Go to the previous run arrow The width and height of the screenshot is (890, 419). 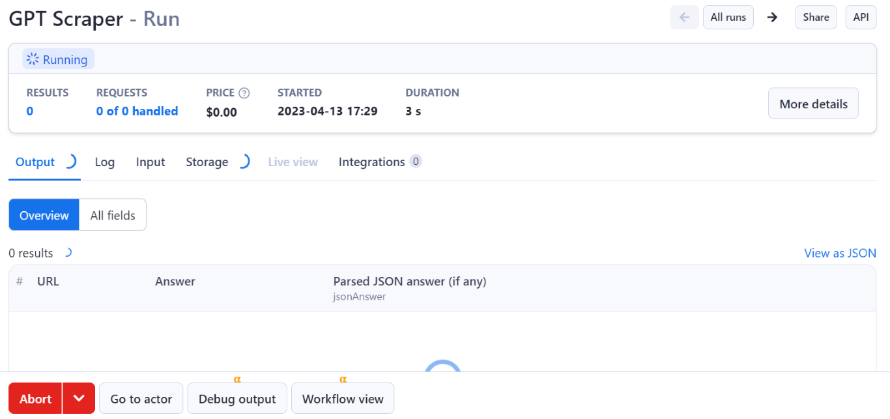684,18
